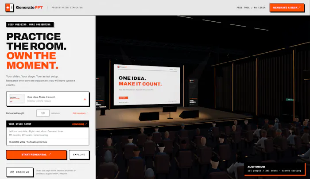Click the plus icon on the deck card
Screen dimensions: 310x179
pyautogui.click(x=85, y=99)
